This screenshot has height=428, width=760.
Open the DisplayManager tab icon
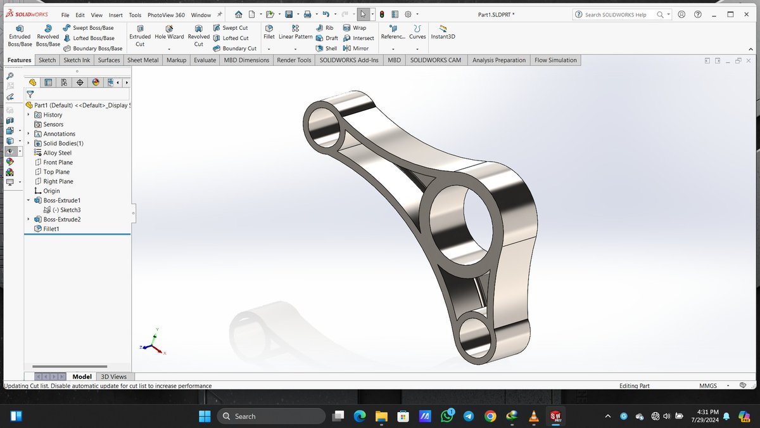pyautogui.click(x=96, y=82)
